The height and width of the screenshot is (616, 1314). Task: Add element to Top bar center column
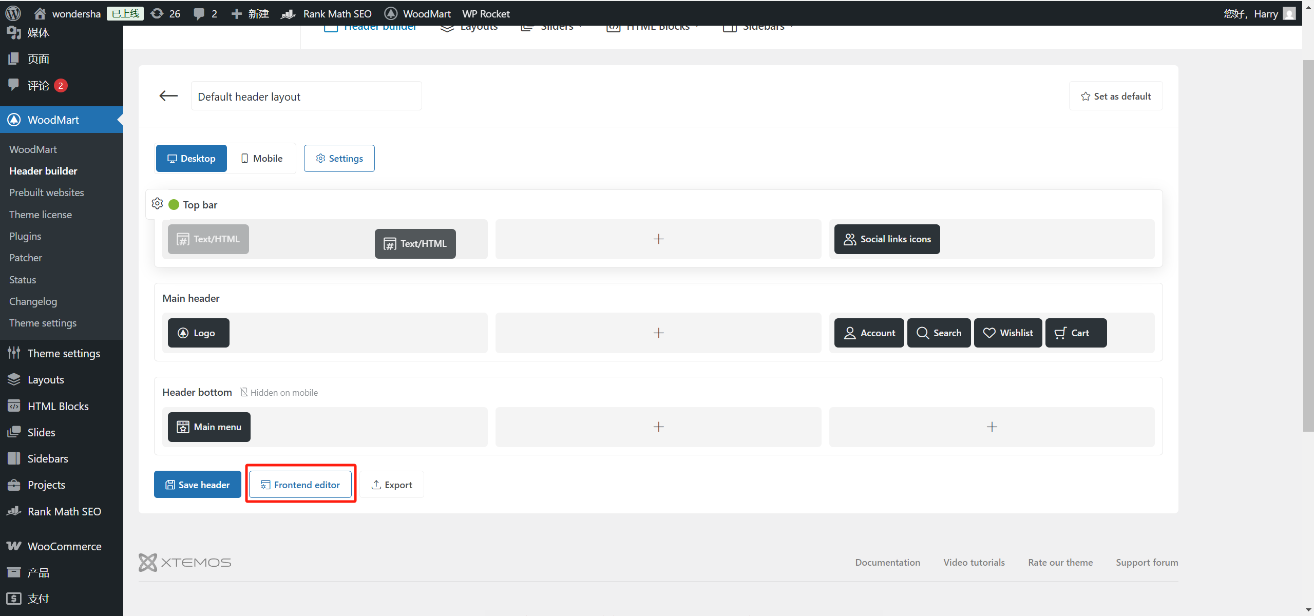click(658, 239)
